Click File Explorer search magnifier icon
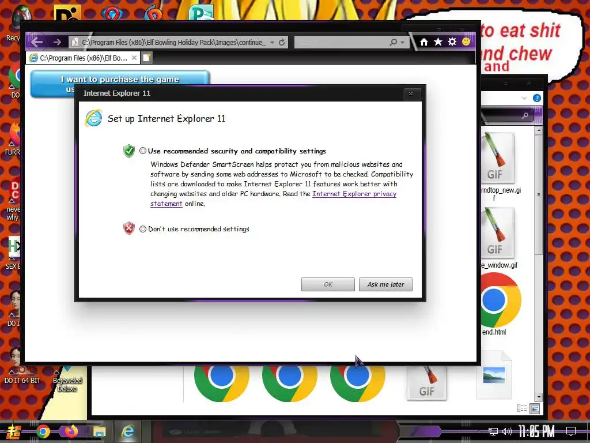 tap(525, 115)
